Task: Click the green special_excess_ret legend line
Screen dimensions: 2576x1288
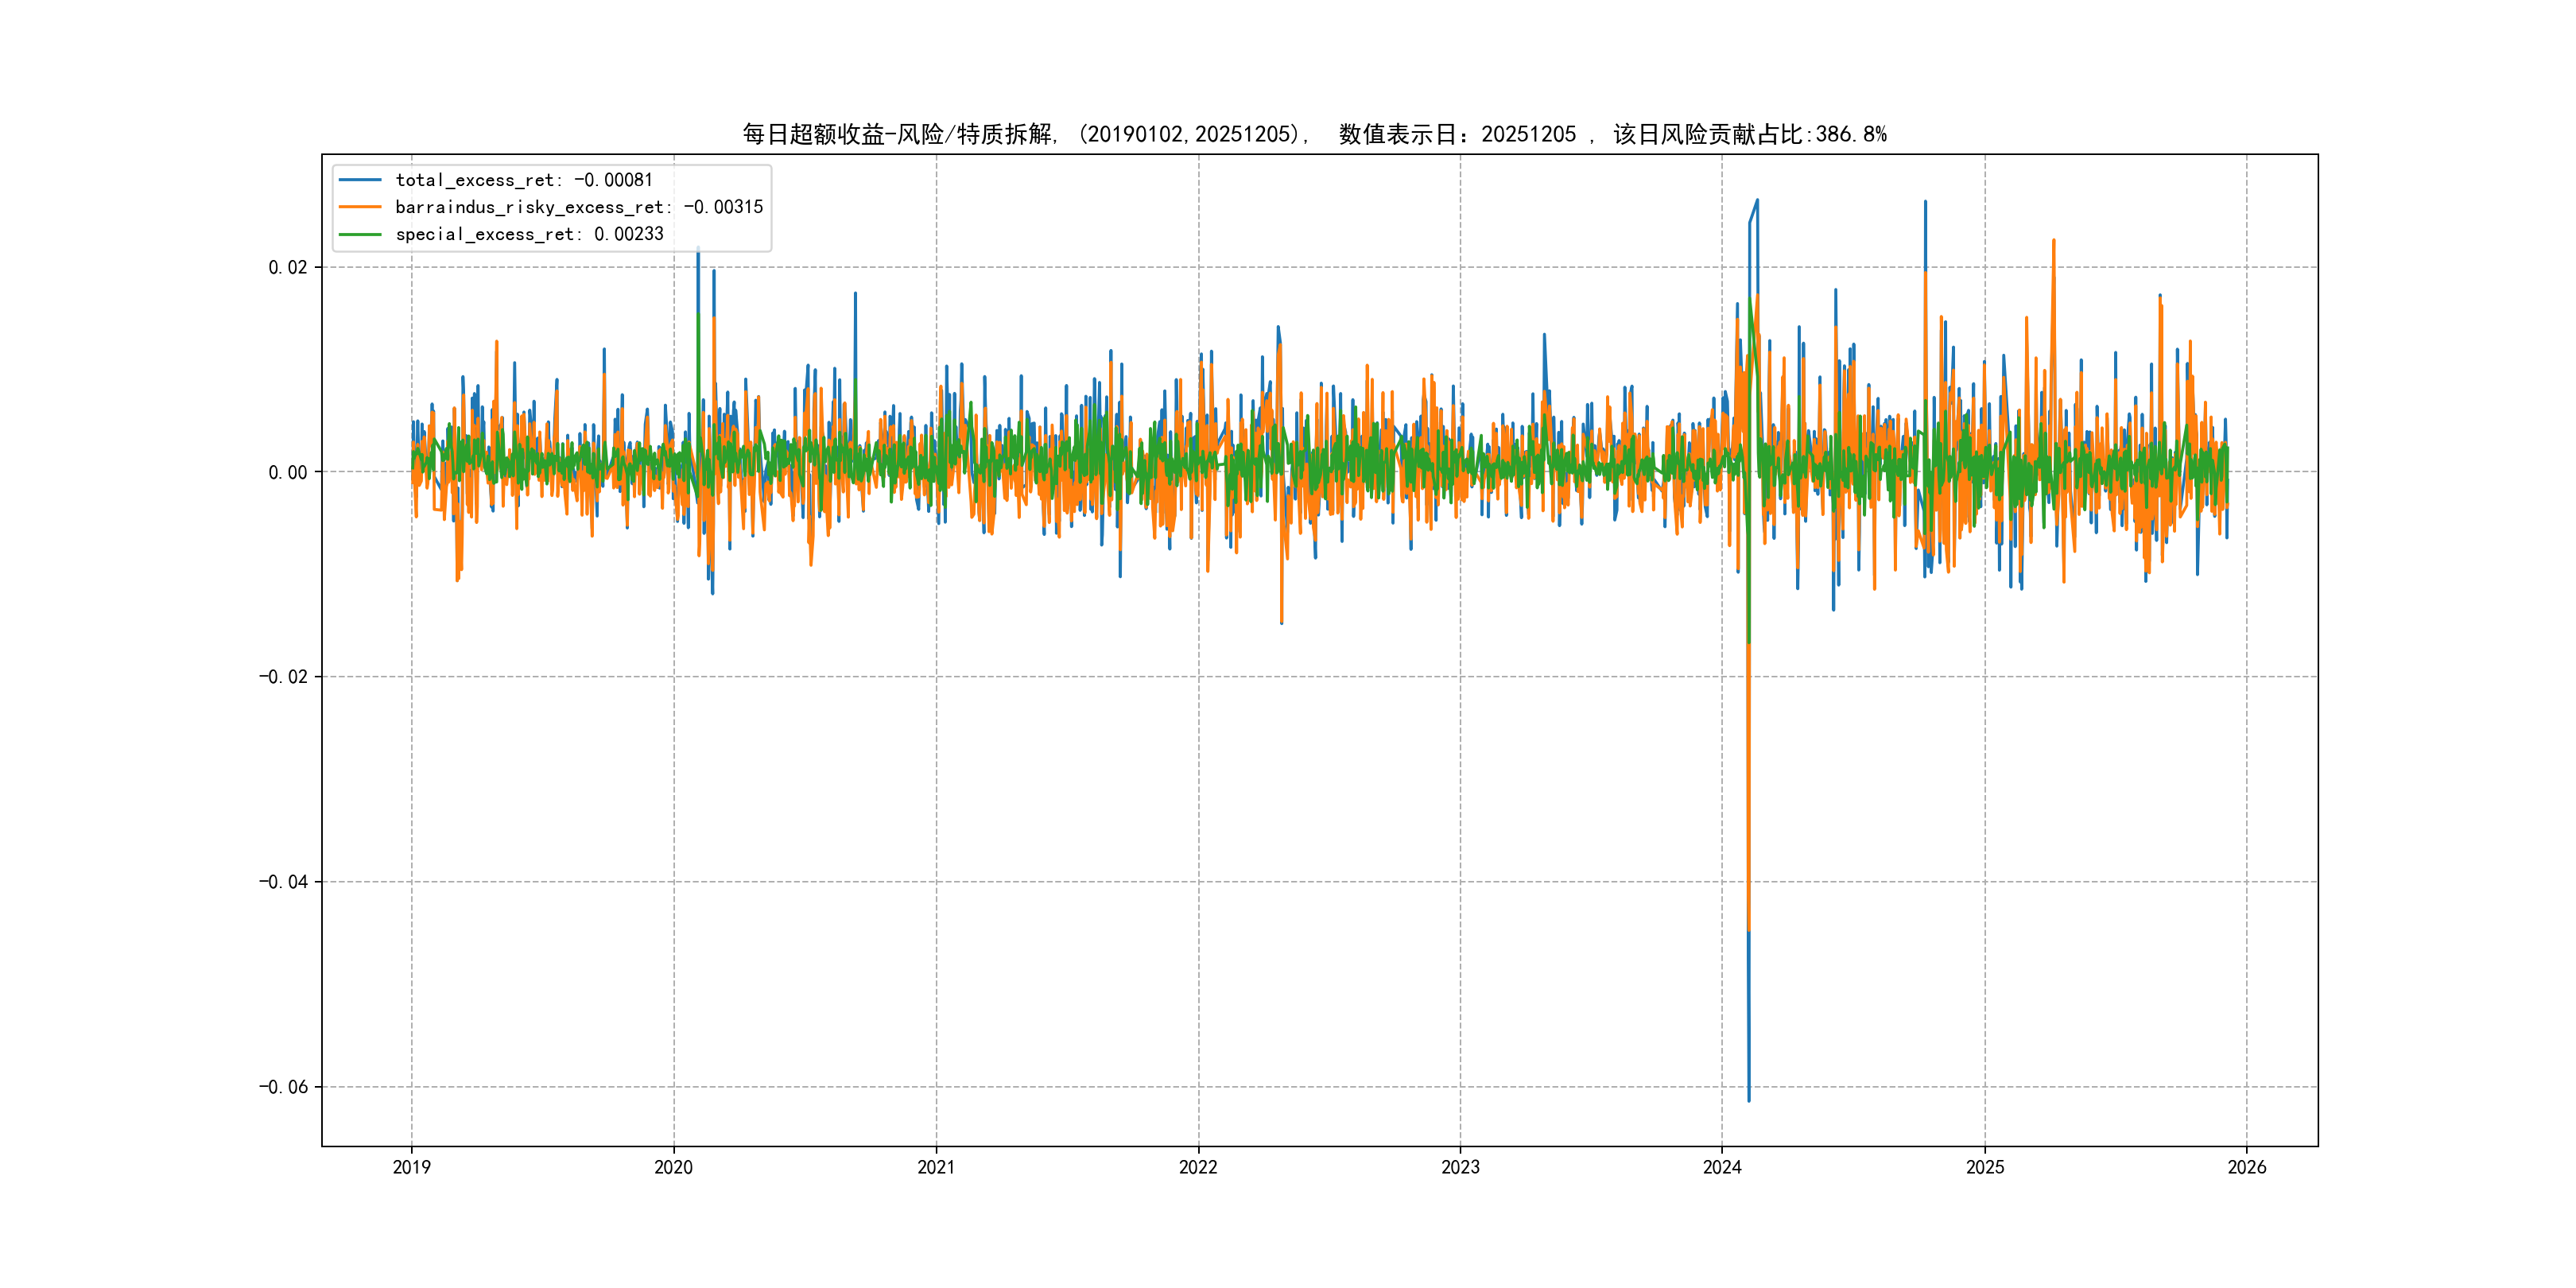Action: 360,234
